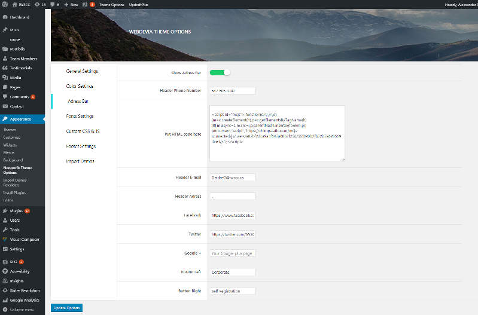Click the Appearance brush icon
478x315 pixels.
[5, 119]
